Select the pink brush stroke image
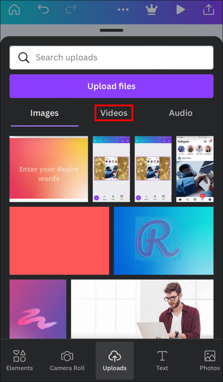This screenshot has width=223, height=382. [x=38, y=309]
